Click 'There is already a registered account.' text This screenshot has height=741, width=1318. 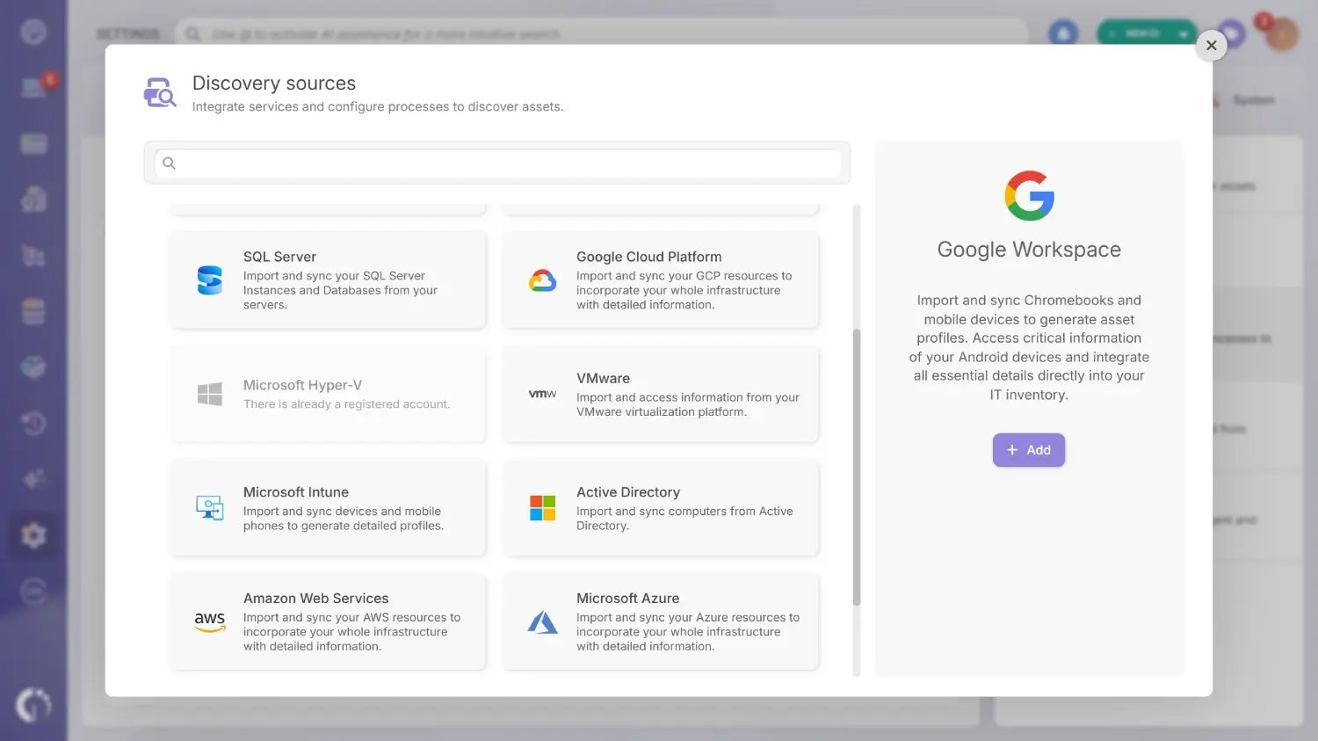pyautogui.click(x=346, y=404)
